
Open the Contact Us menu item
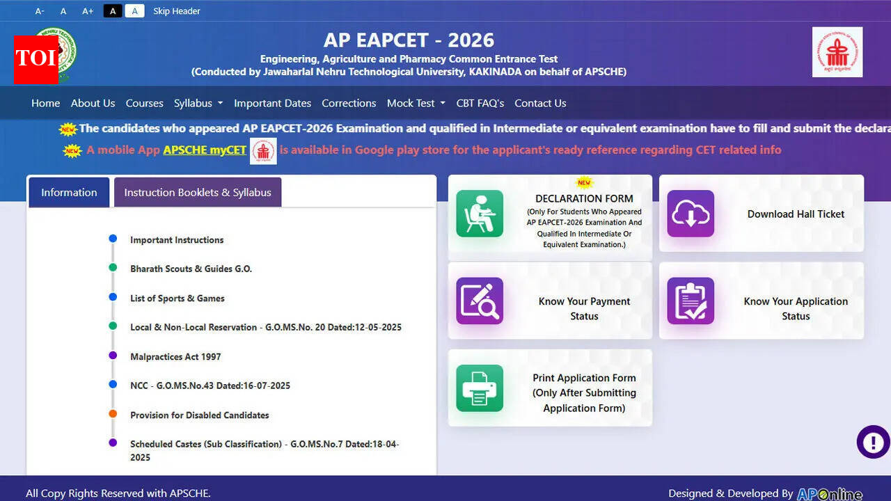pos(540,103)
